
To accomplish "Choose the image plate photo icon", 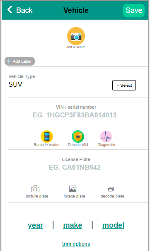I will 73,189.
